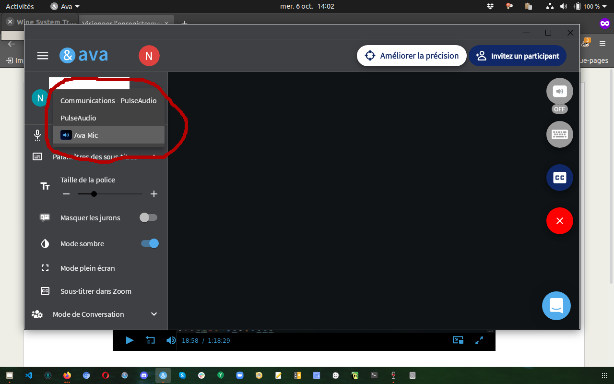Screen dimensions: 614x384
Task: Enter fullscreen in background video player
Action: coord(479,340)
